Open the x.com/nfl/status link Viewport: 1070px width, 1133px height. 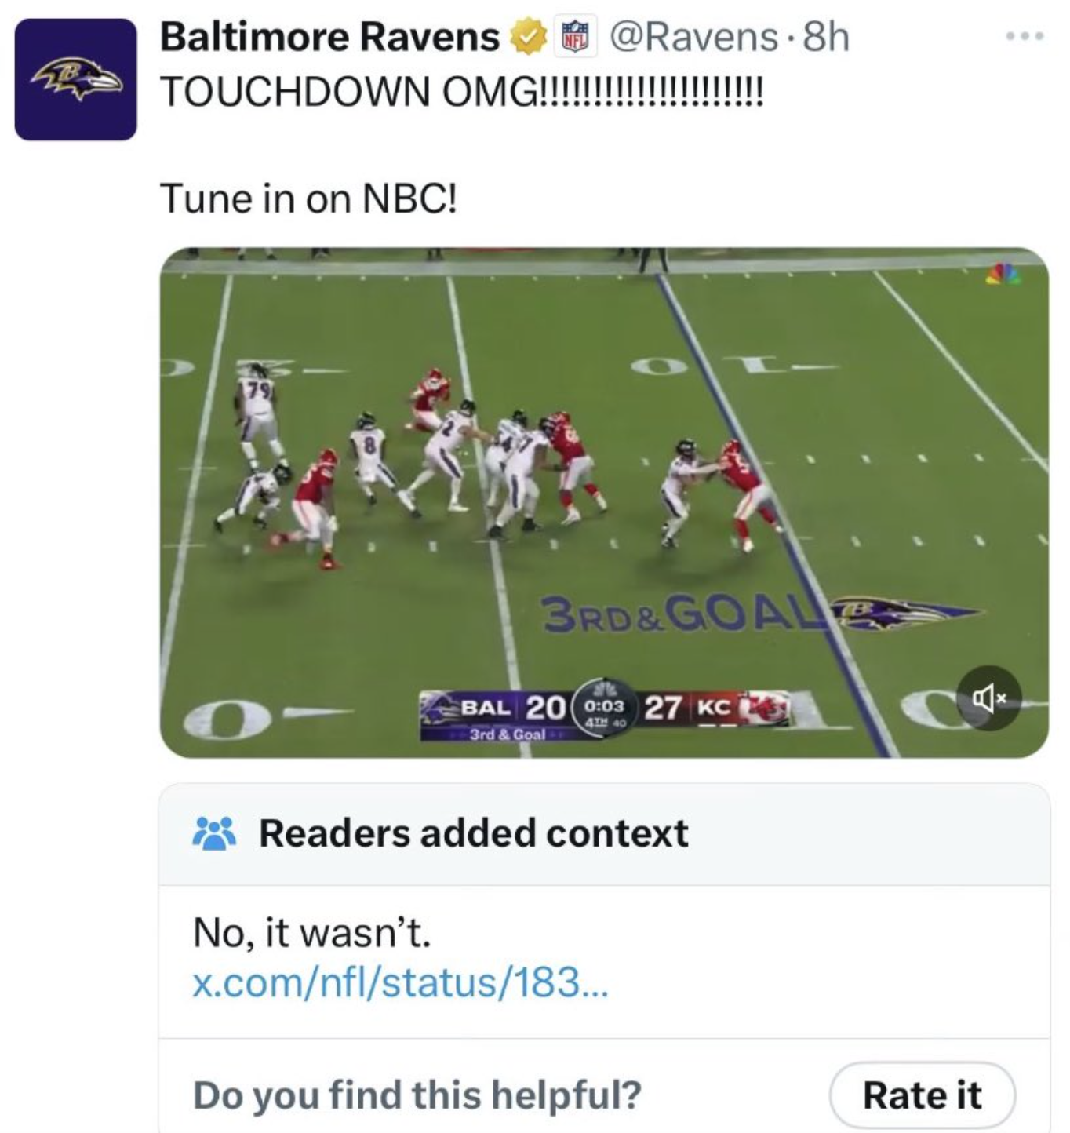pos(400,982)
